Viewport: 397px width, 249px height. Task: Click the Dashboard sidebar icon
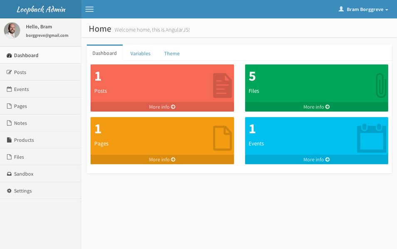[x=9, y=55]
